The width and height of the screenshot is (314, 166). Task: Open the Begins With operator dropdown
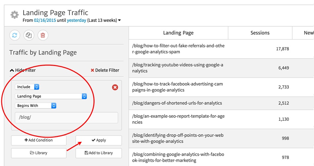pyautogui.click(x=36, y=106)
